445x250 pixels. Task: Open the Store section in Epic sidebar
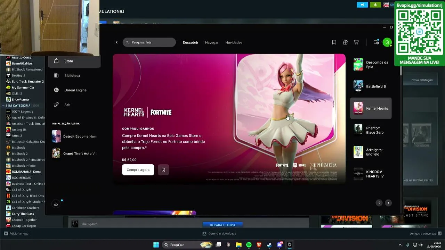(74, 61)
